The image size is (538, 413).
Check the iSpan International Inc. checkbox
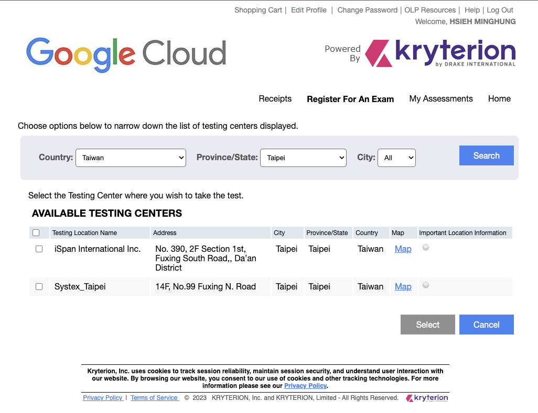tap(39, 249)
